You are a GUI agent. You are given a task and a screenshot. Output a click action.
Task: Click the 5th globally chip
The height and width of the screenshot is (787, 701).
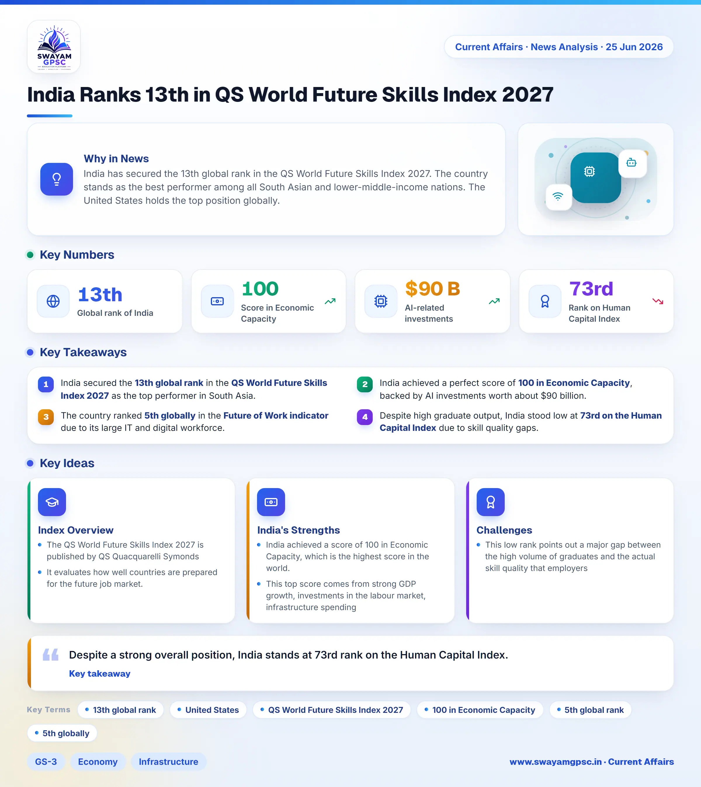pos(62,734)
